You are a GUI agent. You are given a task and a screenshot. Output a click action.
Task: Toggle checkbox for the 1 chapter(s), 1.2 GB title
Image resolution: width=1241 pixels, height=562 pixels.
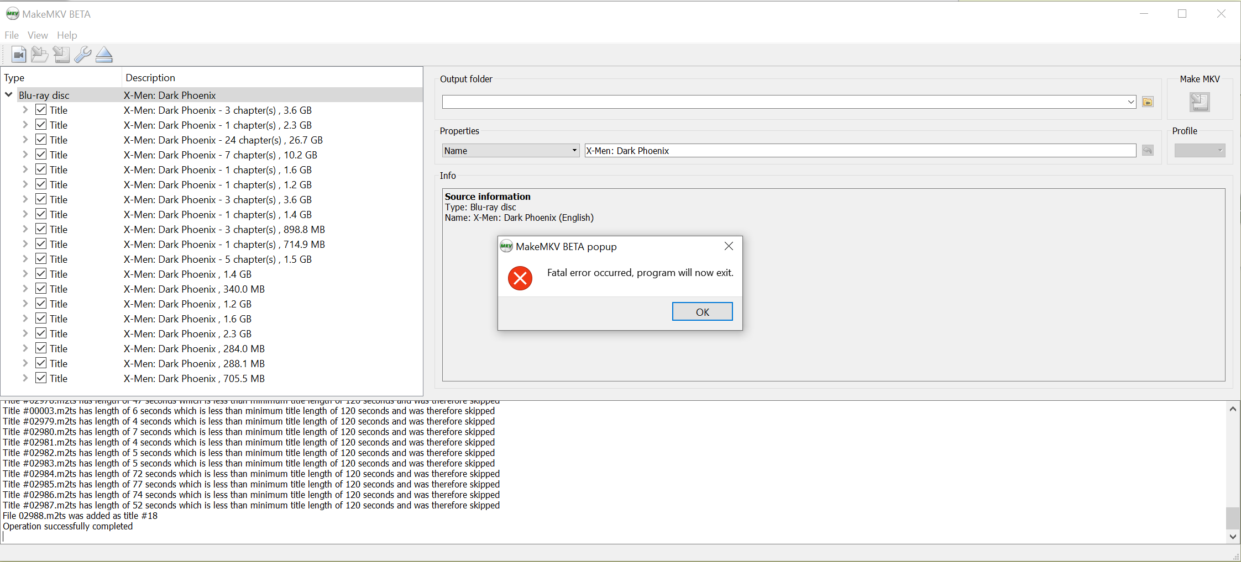pyautogui.click(x=41, y=184)
